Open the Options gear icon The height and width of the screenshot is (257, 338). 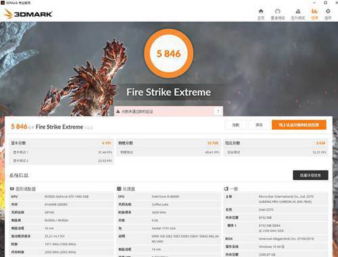coord(328,11)
